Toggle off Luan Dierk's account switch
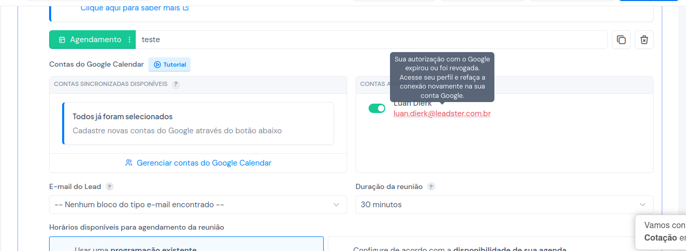Image resolution: width=686 pixels, height=251 pixels. pyautogui.click(x=377, y=108)
